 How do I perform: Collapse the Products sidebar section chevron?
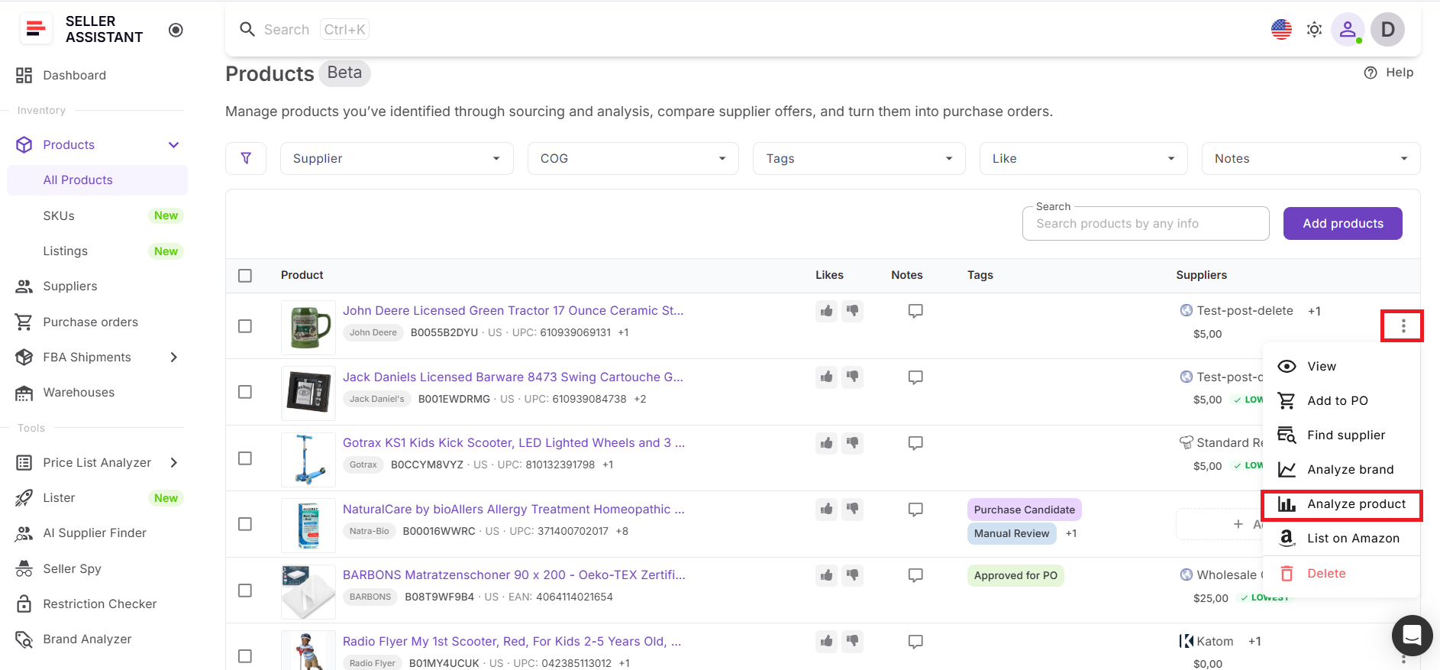pyautogui.click(x=173, y=145)
